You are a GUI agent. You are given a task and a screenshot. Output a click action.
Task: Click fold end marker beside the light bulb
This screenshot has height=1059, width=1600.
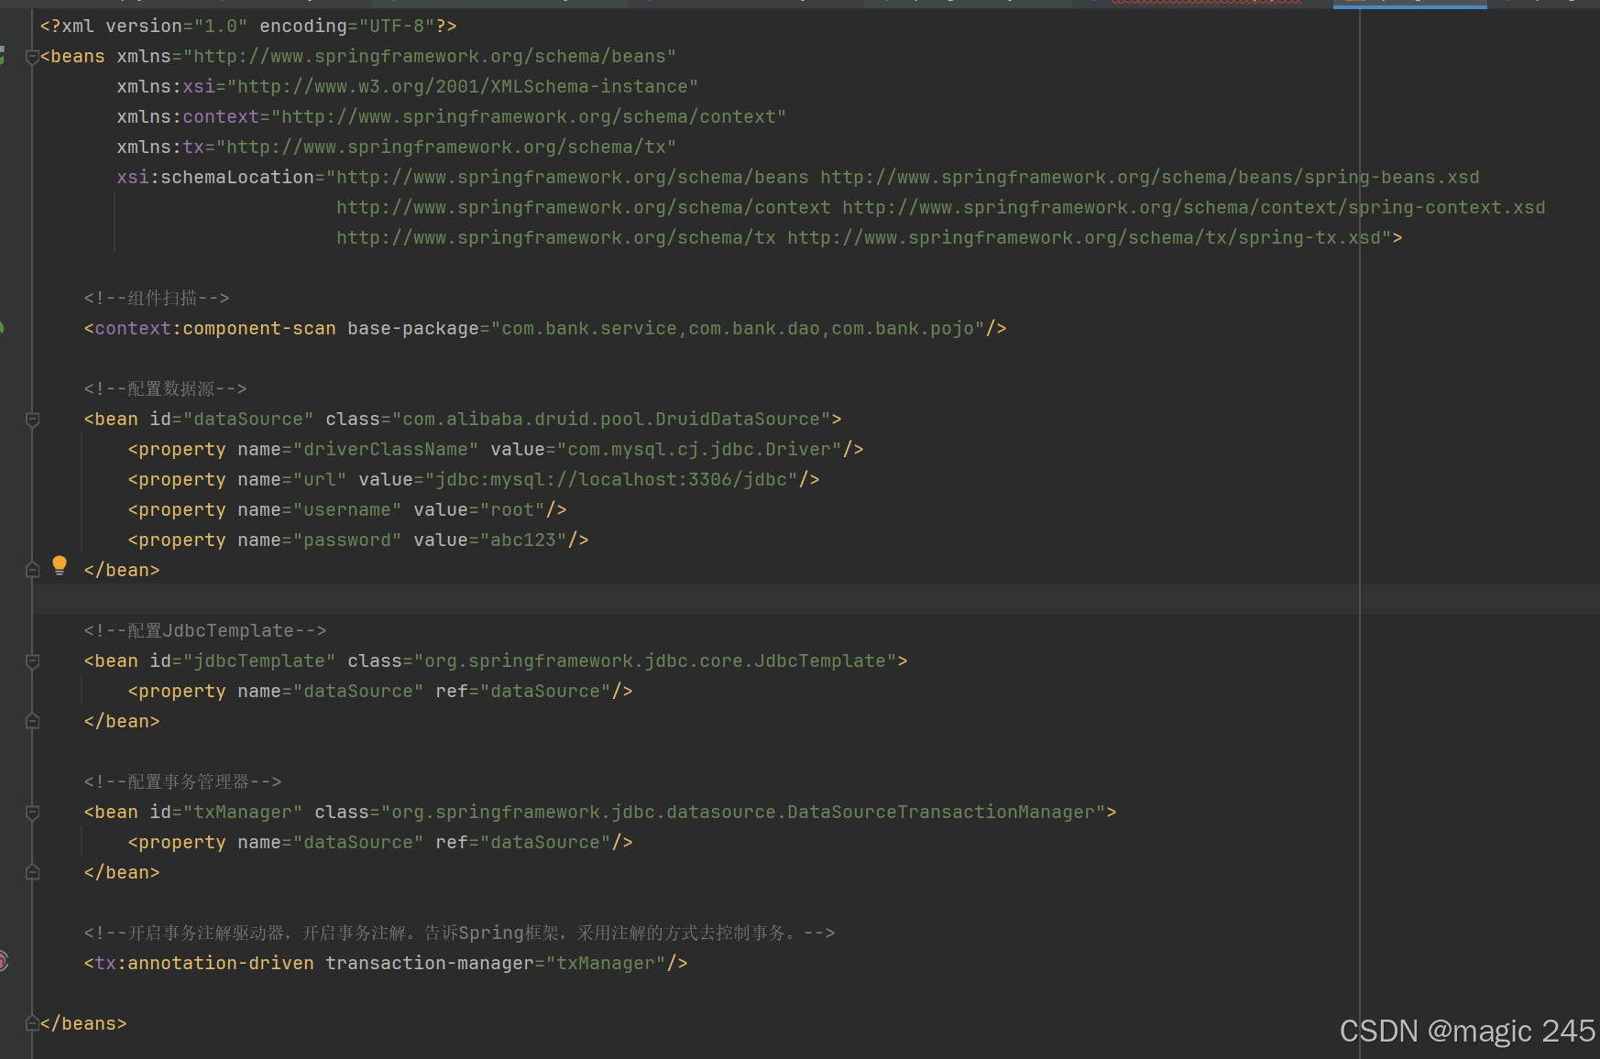pyautogui.click(x=32, y=571)
